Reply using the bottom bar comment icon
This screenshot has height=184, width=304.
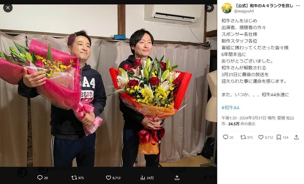(40, 177)
